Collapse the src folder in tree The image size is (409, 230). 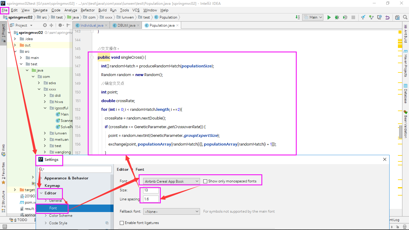[x=15, y=52]
